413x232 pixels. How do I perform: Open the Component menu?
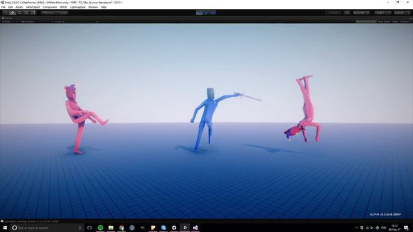50,7
